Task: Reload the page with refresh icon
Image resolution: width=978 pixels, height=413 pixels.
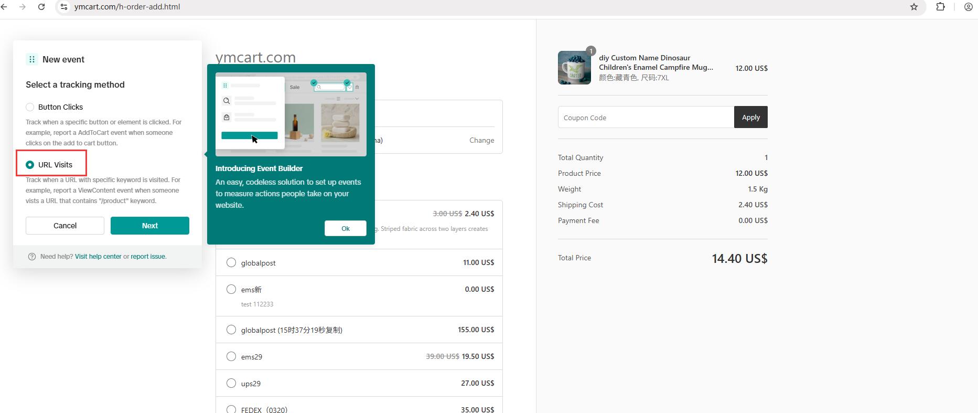Action: click(x=41, y=7)
